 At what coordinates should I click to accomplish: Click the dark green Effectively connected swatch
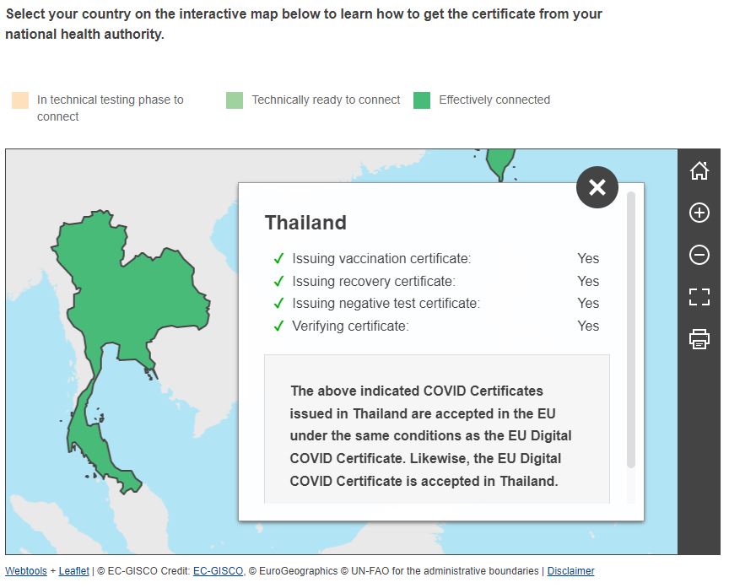(x=422, y=100)
